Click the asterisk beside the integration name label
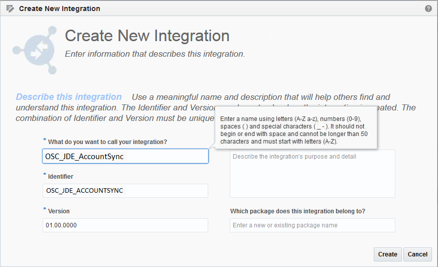 coord(45,141)
